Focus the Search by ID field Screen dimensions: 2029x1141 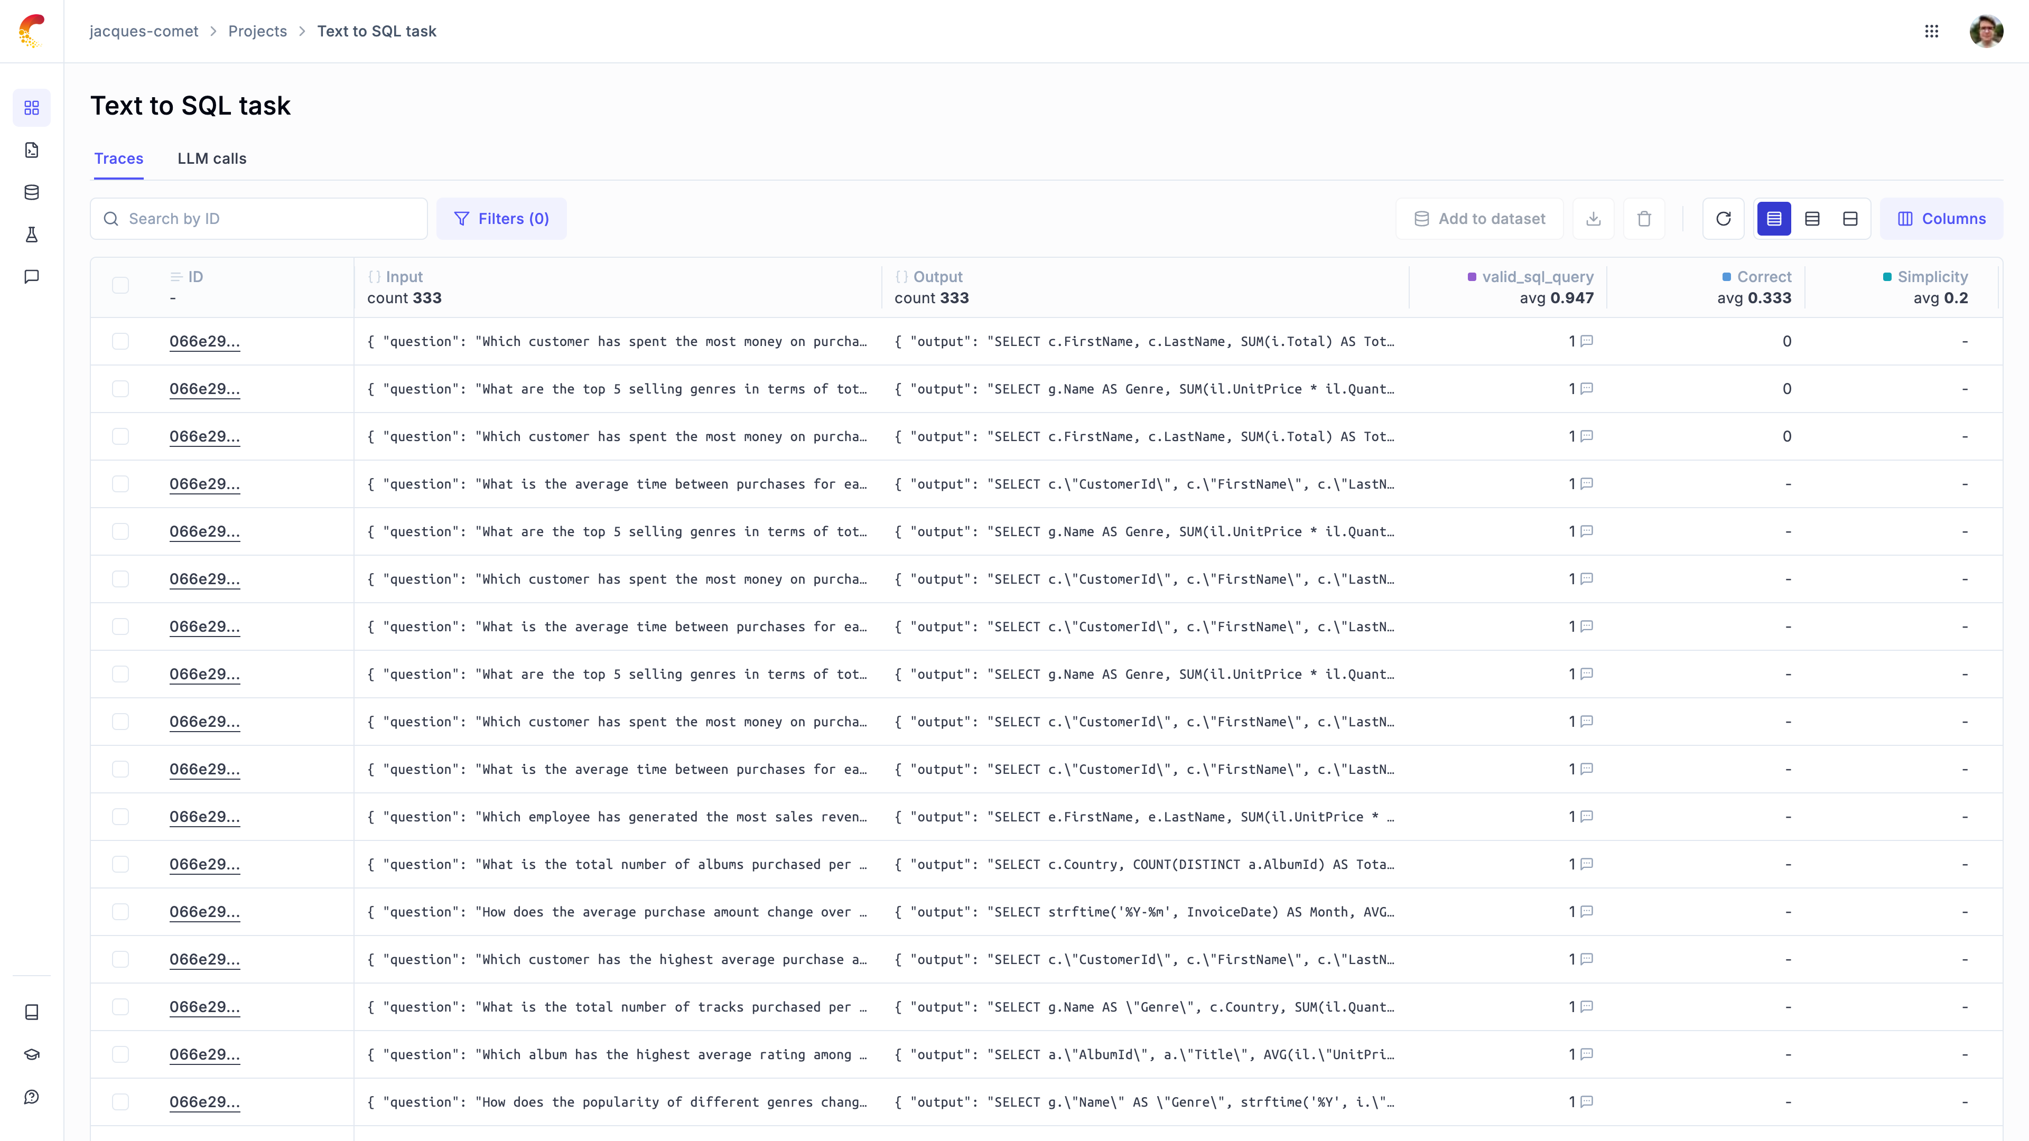point(268,219)
